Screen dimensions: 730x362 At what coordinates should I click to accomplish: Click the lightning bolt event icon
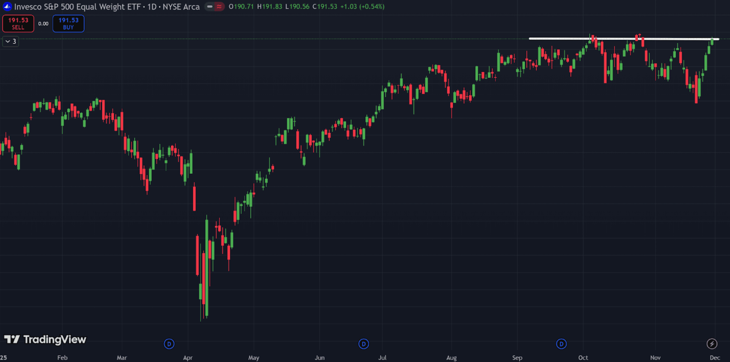pos(712,344)
